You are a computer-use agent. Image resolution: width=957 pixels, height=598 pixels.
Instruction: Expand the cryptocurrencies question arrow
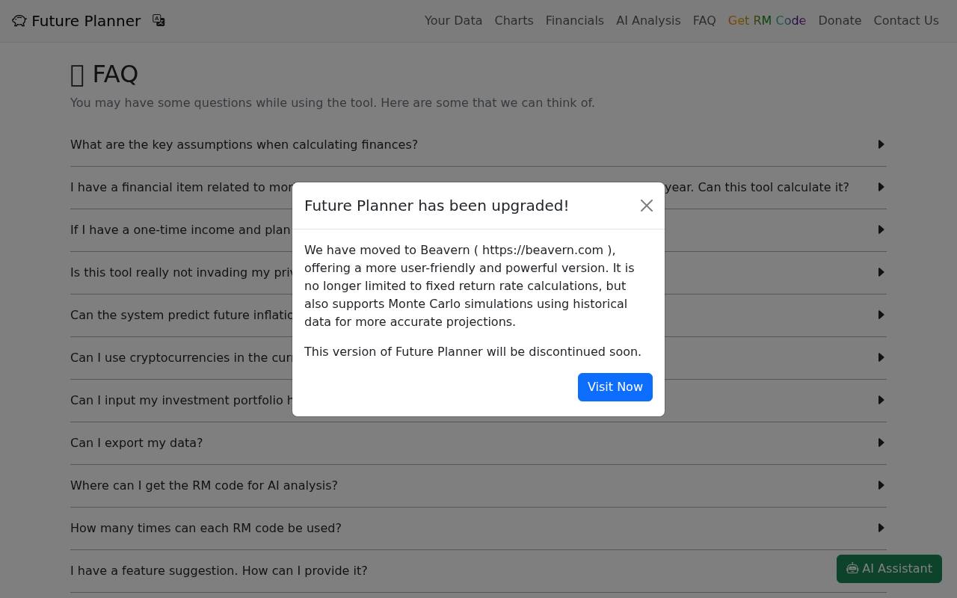[881, 357]
